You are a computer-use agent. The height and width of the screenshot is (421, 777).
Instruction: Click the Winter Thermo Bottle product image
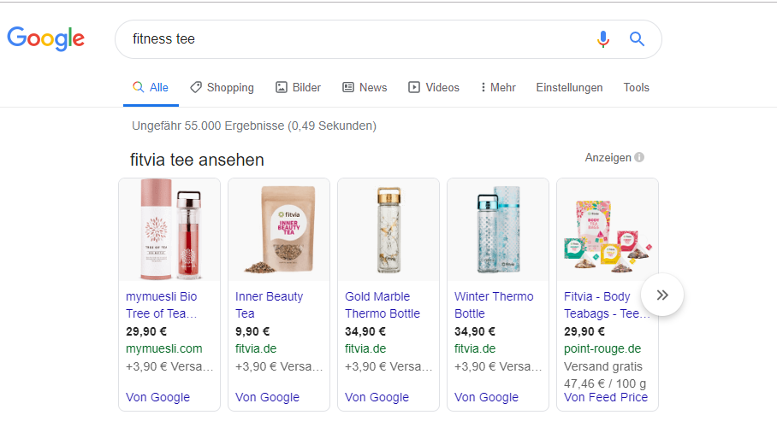[498, 230]
